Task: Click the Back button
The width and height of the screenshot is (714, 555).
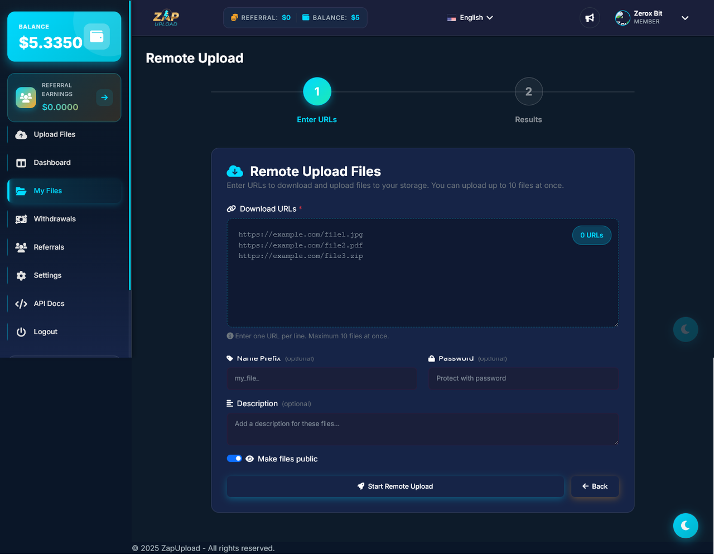Action: click(595, 486)
